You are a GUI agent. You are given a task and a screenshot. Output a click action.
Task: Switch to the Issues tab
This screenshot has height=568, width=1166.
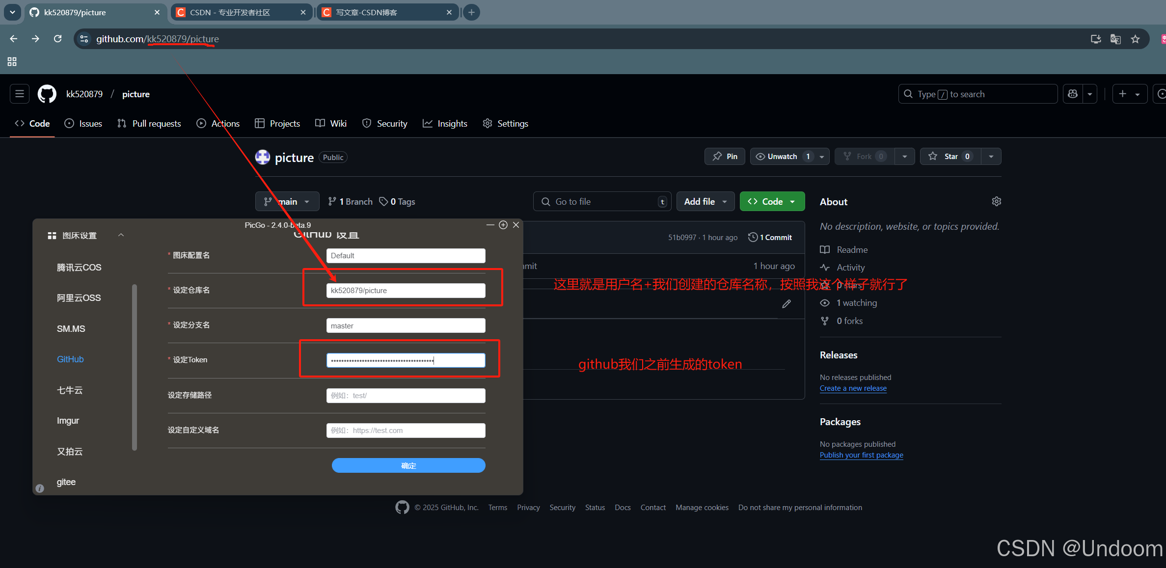point(83,124)
